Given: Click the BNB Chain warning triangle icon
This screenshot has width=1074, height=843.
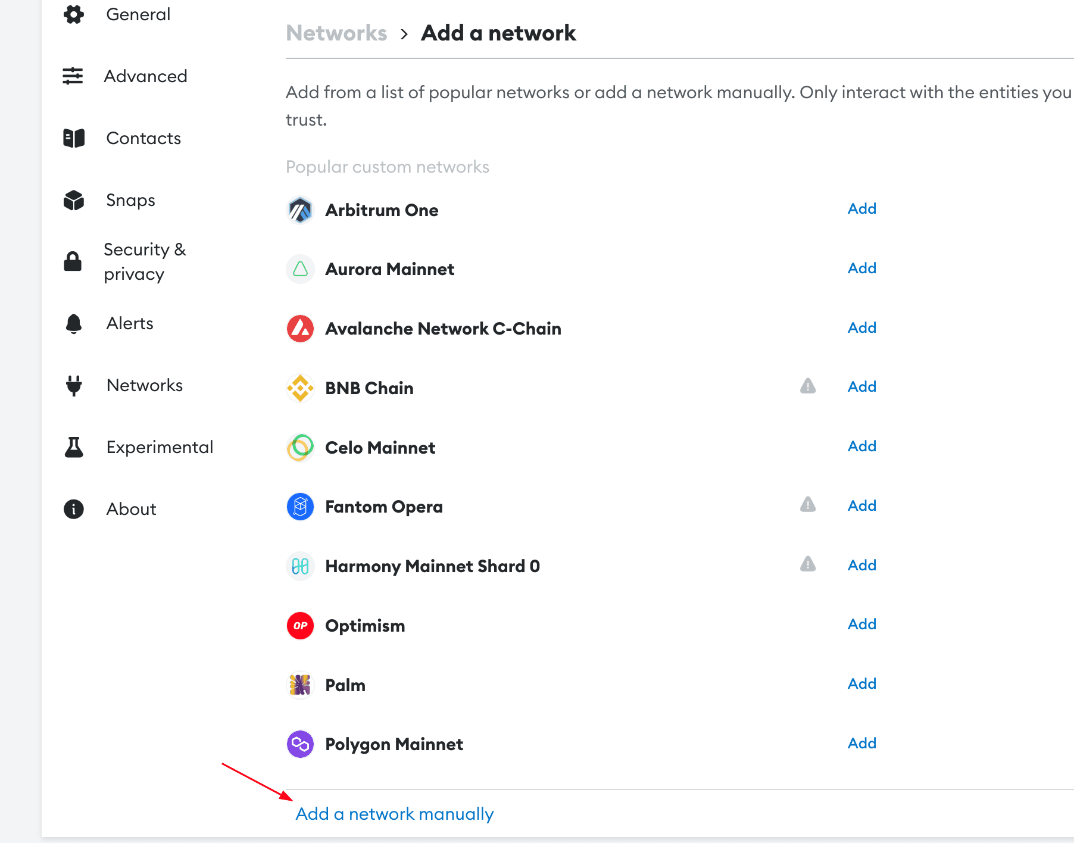Looking at the screenshot, I should [808, 386].
